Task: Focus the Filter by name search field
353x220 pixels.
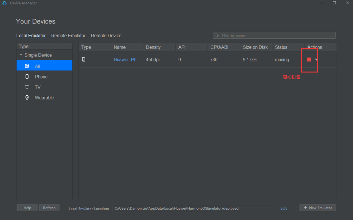Action: coord(274,36)
